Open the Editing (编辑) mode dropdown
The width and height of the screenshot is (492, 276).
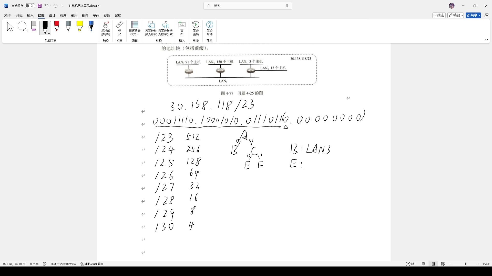(455, 15)
